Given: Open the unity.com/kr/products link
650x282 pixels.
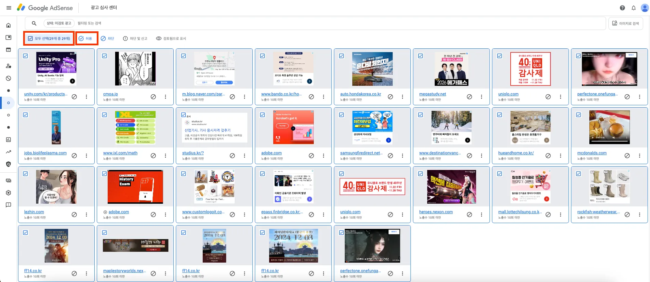Looking at the screenshot, I should (46, 94).
